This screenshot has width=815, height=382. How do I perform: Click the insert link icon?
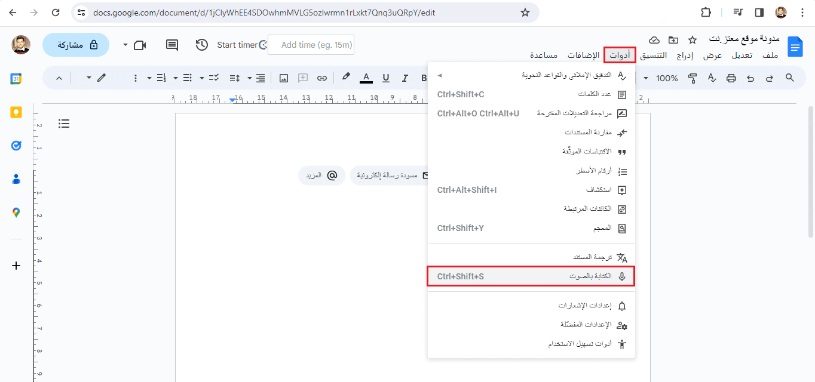[322, 78]
